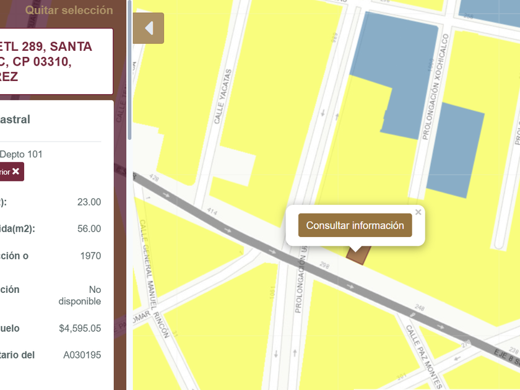520x390 pixels.
Task: Click the Prolongación Xochicalco street label
Action: coord(435,87)
